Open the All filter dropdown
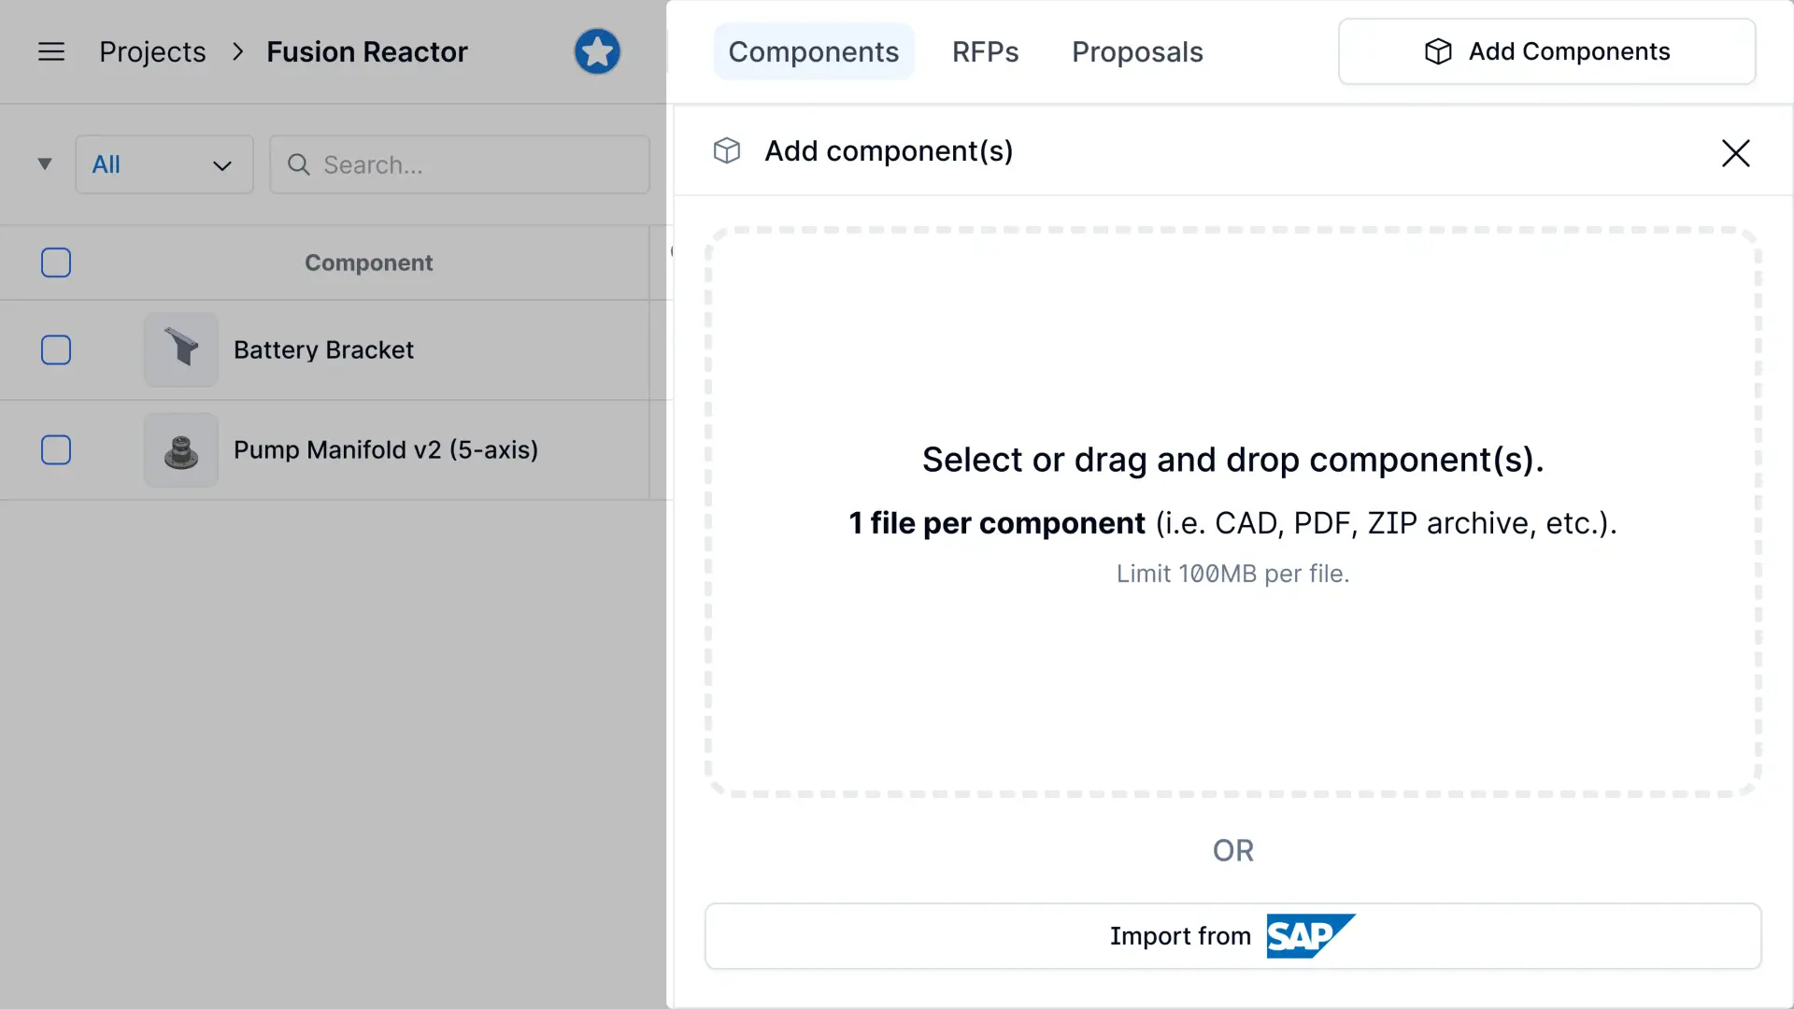This screenshot has height=1009, width=1794. (x=164, y=164)
